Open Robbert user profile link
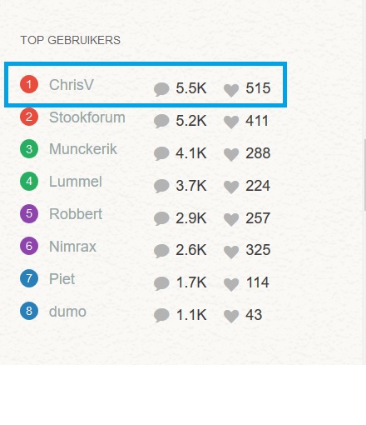 click(x=76, y=214)
